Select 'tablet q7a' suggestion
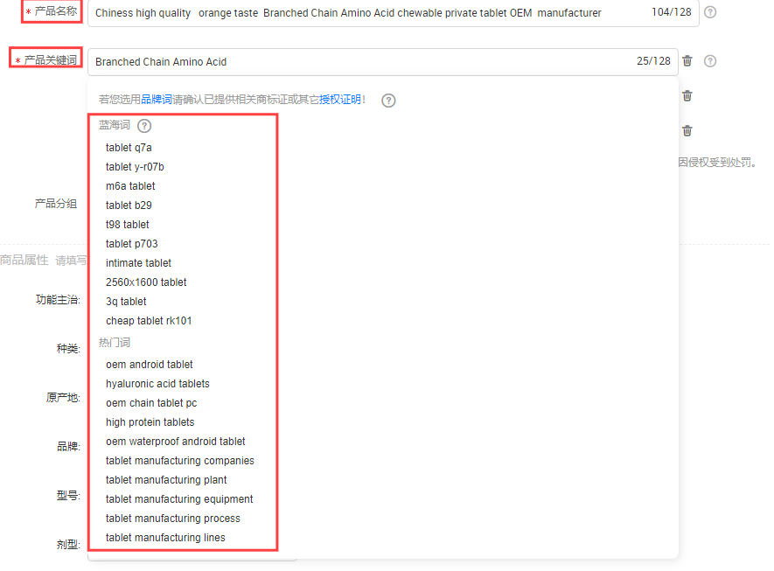The height and width of the screenshot is (571, 774). (x=129, y=148)
